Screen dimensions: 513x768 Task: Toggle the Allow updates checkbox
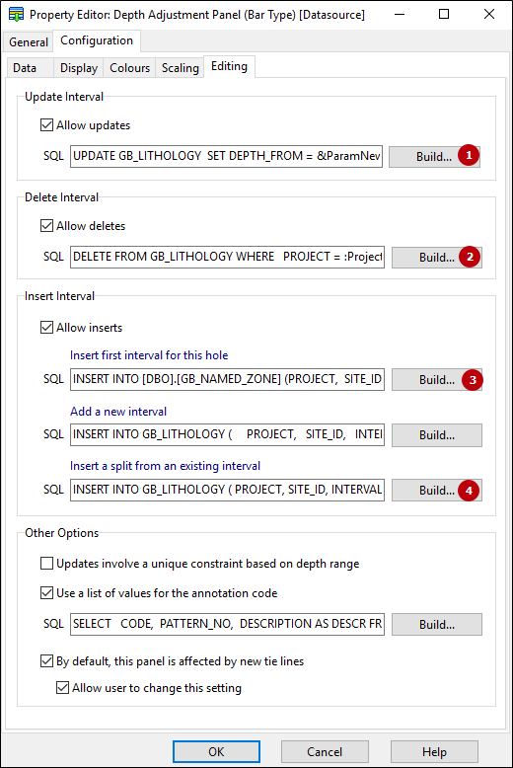47,125
